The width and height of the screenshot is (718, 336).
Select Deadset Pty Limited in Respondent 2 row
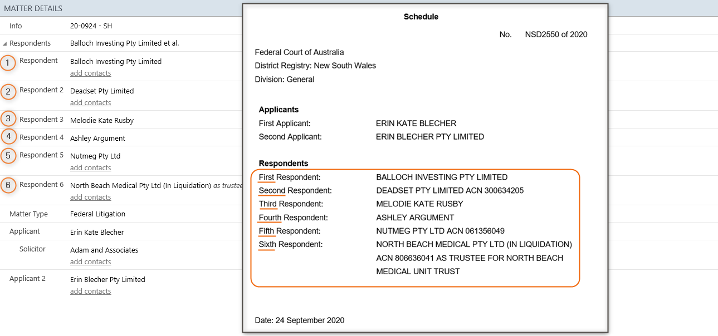(x=102, y=91)
